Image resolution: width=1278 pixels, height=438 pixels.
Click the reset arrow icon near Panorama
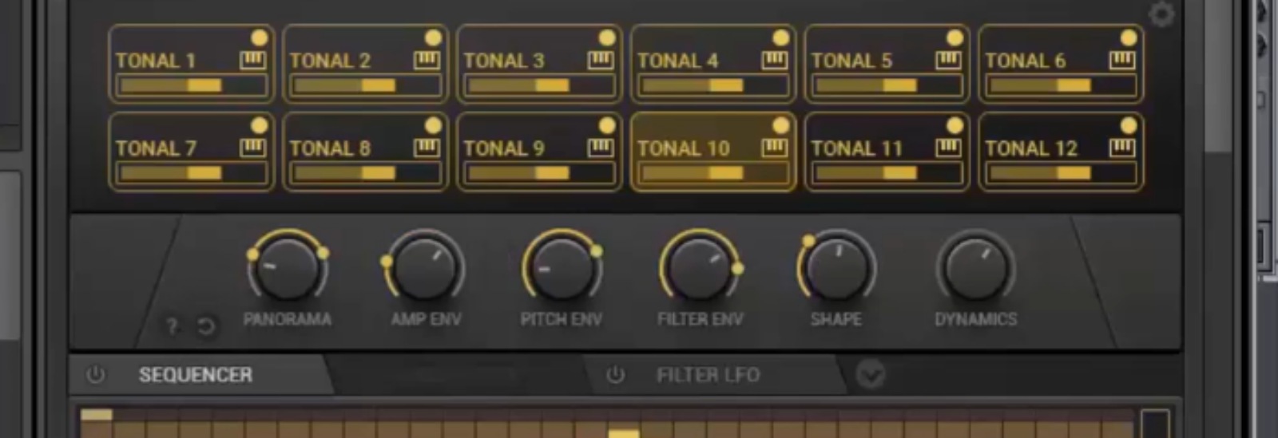pyautogui.click(x=206, y=326)
